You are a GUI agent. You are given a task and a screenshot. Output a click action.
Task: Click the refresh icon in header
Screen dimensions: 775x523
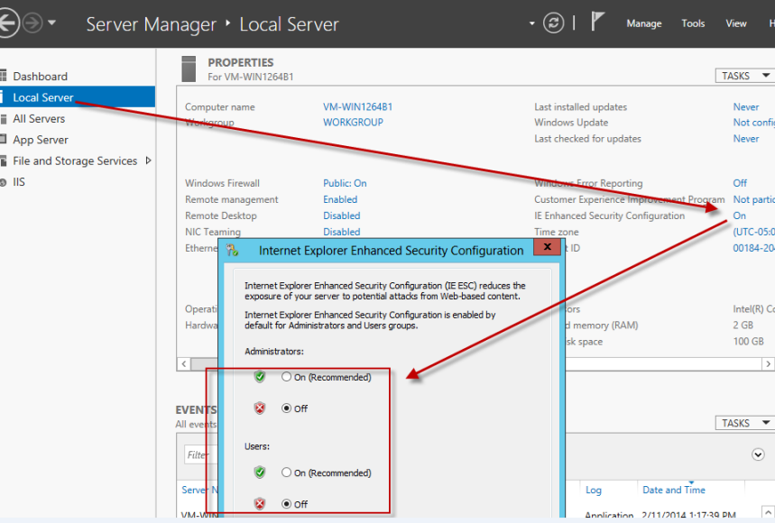[553, 23]
